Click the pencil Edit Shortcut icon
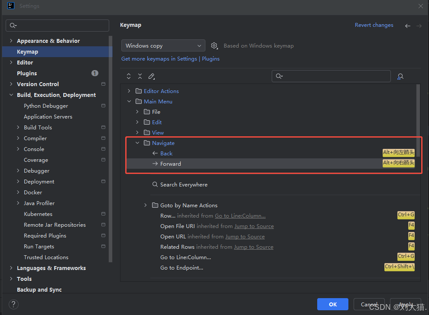 (x=151, y=76)
